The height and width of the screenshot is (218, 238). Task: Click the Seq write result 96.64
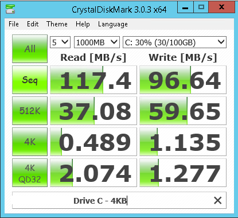[x=183, y=80]
